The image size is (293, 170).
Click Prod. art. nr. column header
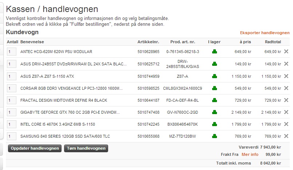(183, 42)
